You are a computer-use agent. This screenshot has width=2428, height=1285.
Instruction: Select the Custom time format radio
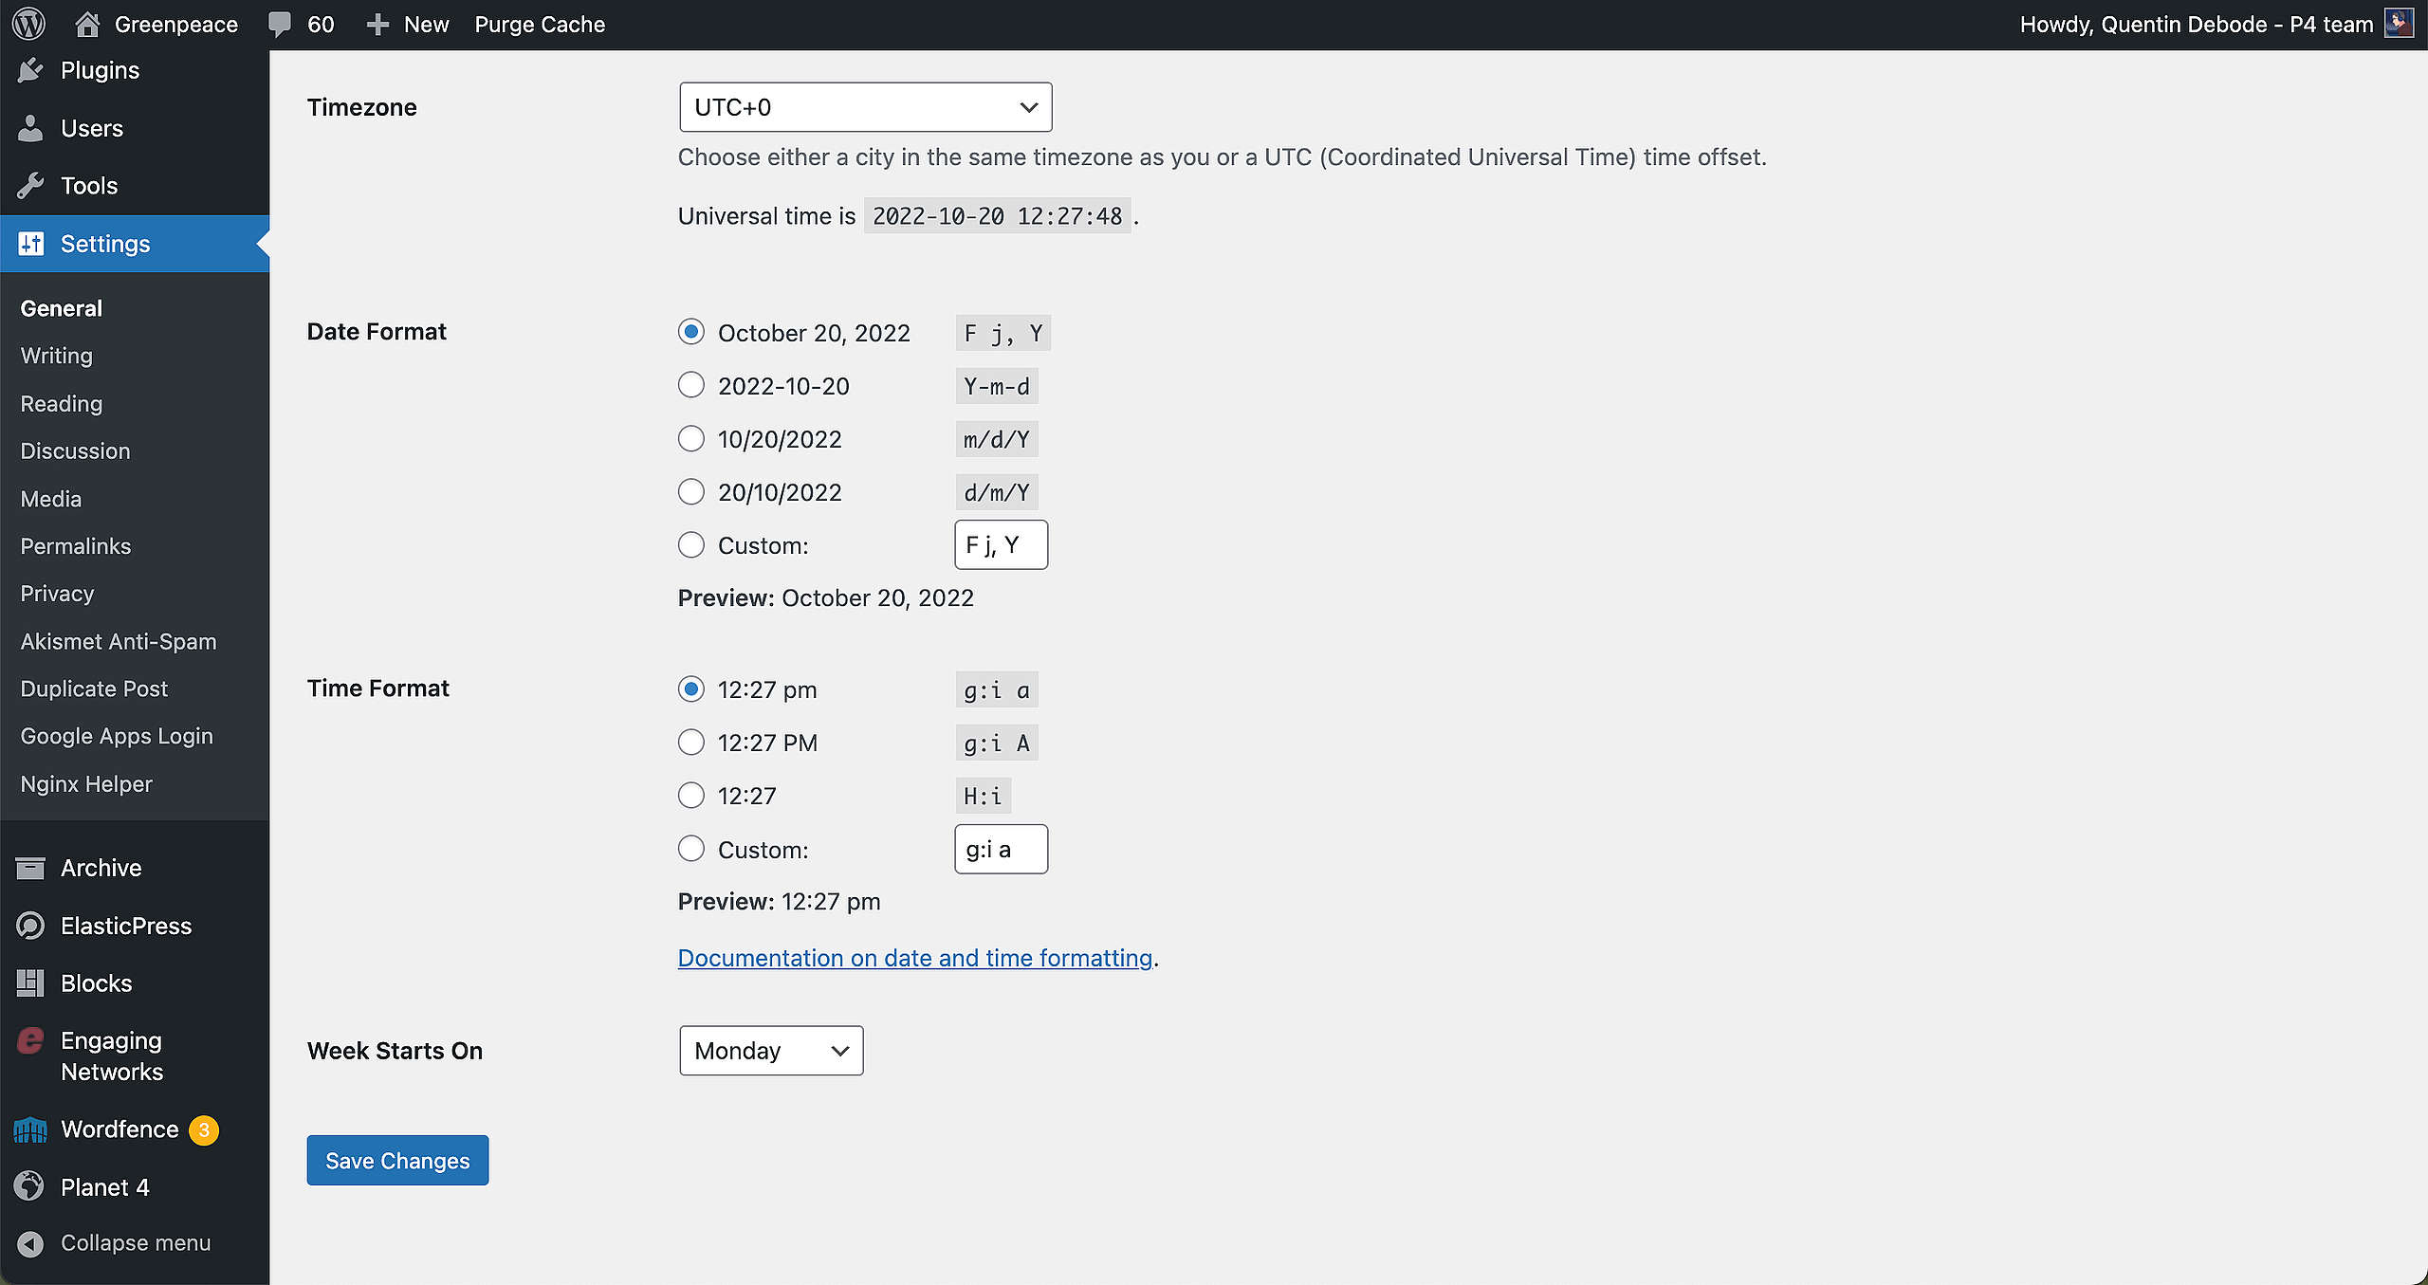(691, 848)
